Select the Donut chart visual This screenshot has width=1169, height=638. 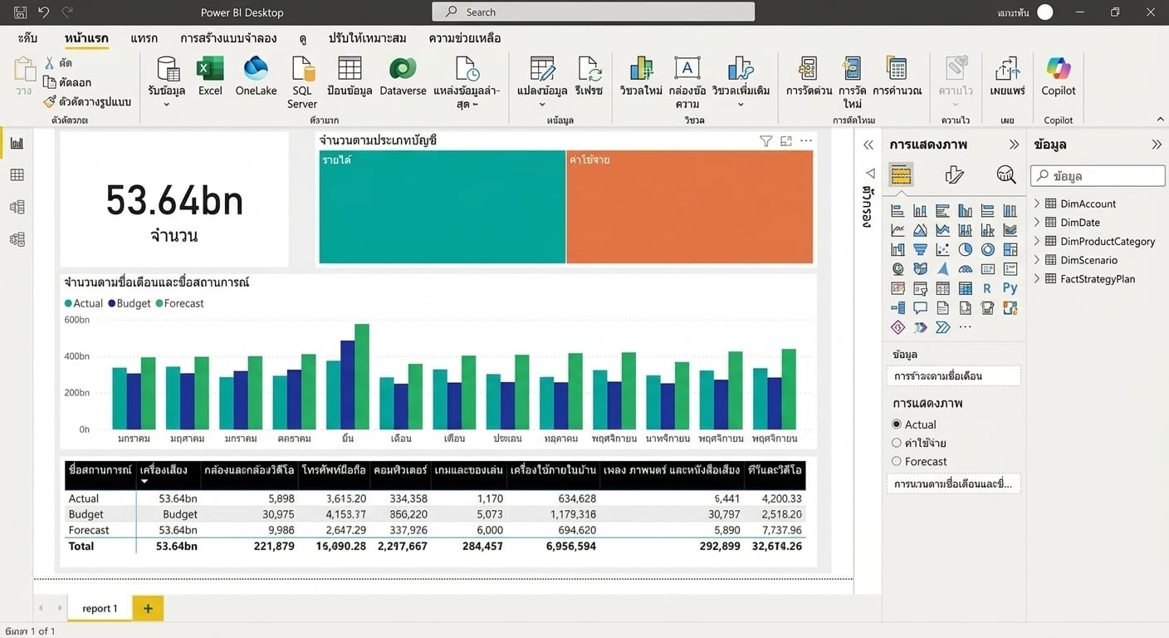(x=987, y=249)
